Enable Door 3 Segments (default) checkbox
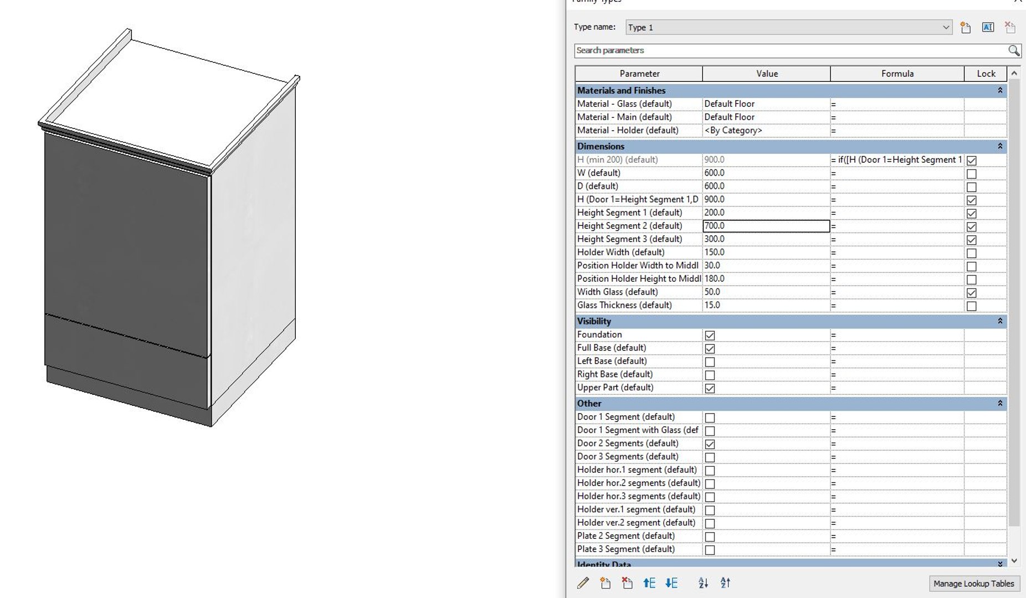This screenshot has width=1026, height=598. (710, 457)
